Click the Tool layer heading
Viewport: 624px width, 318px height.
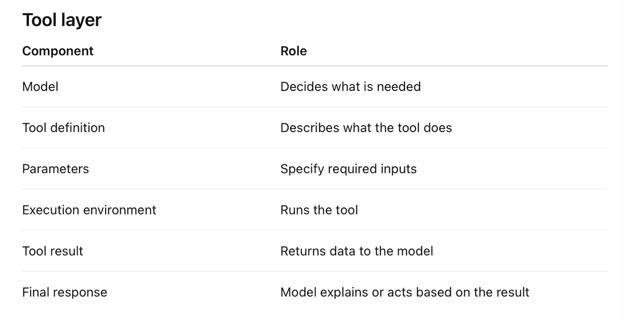pyautogui.click(x=62, y=20)
